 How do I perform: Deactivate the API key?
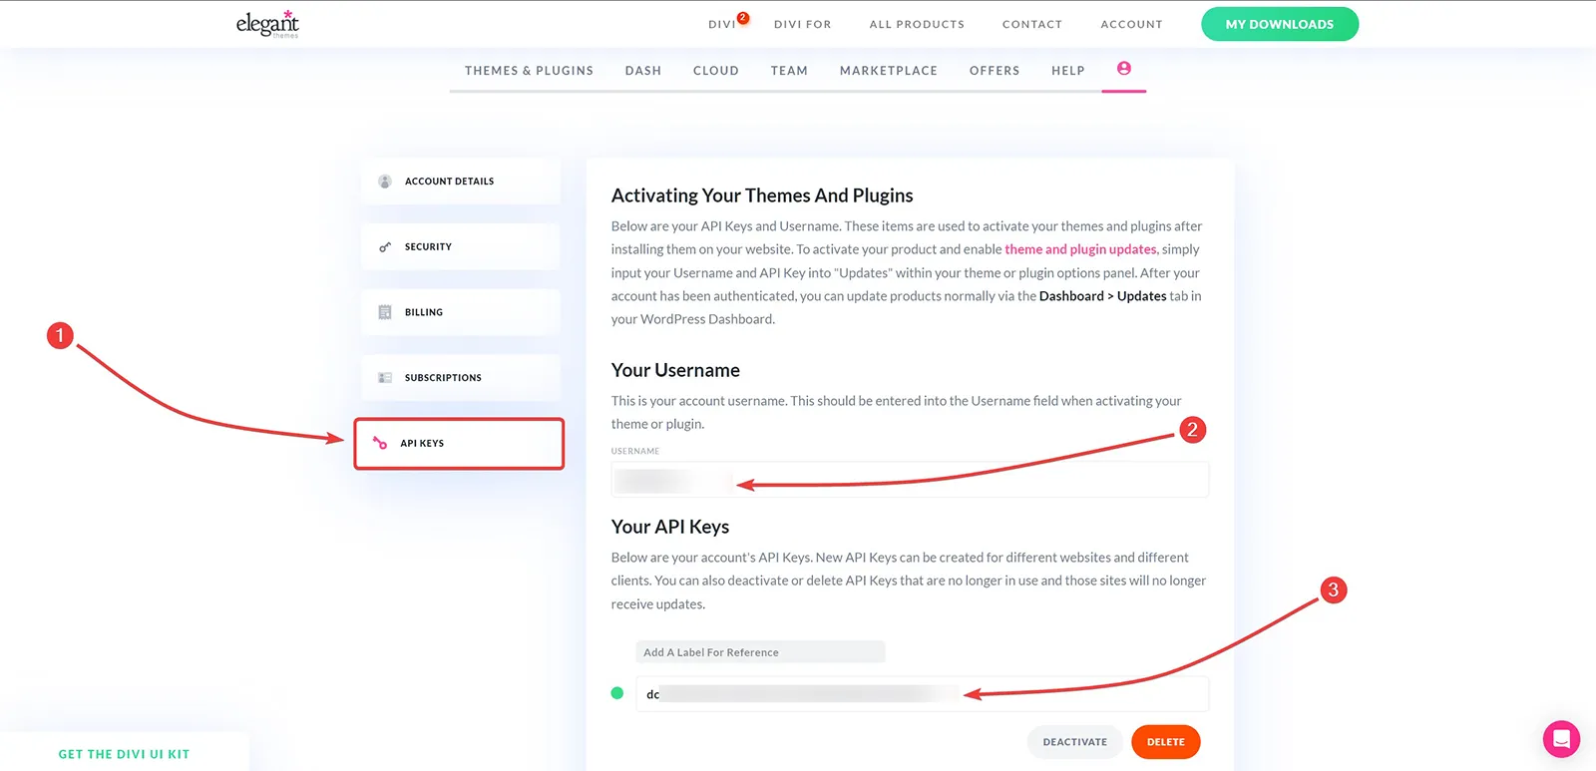coord(1075,742)
